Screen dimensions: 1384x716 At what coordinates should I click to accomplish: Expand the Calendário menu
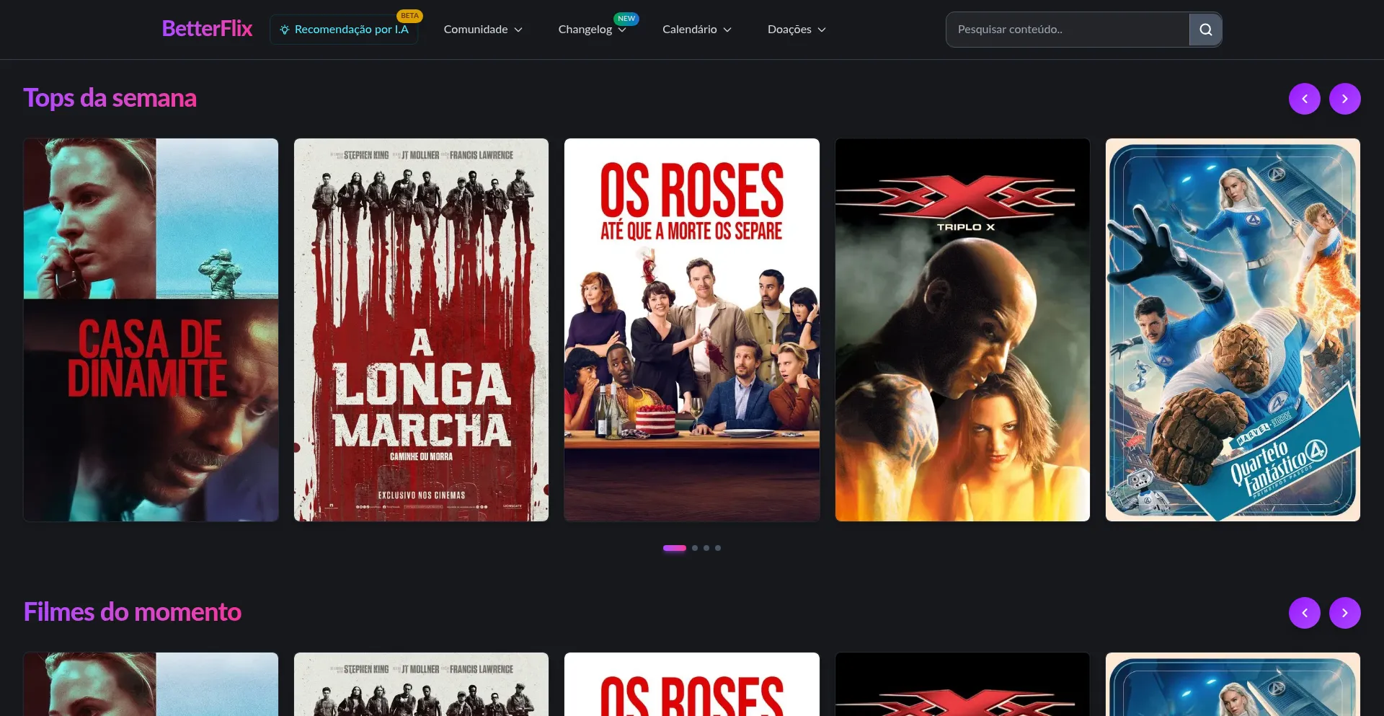pyautogui.click(x=696, y=30)
